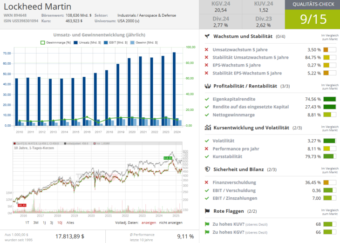Click the red X beside Umsatzwachstum 5 Jahre
Image resolution: width=340 pixels, height=243 pixels.
coord(206,50)
